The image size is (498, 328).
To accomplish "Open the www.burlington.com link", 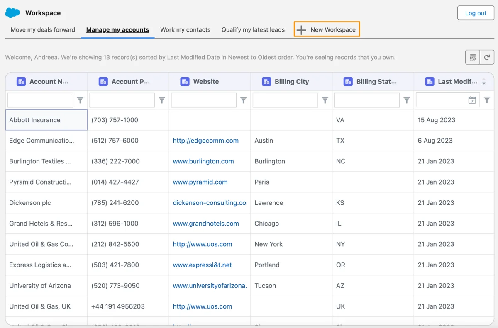I will tap(203, 161).
